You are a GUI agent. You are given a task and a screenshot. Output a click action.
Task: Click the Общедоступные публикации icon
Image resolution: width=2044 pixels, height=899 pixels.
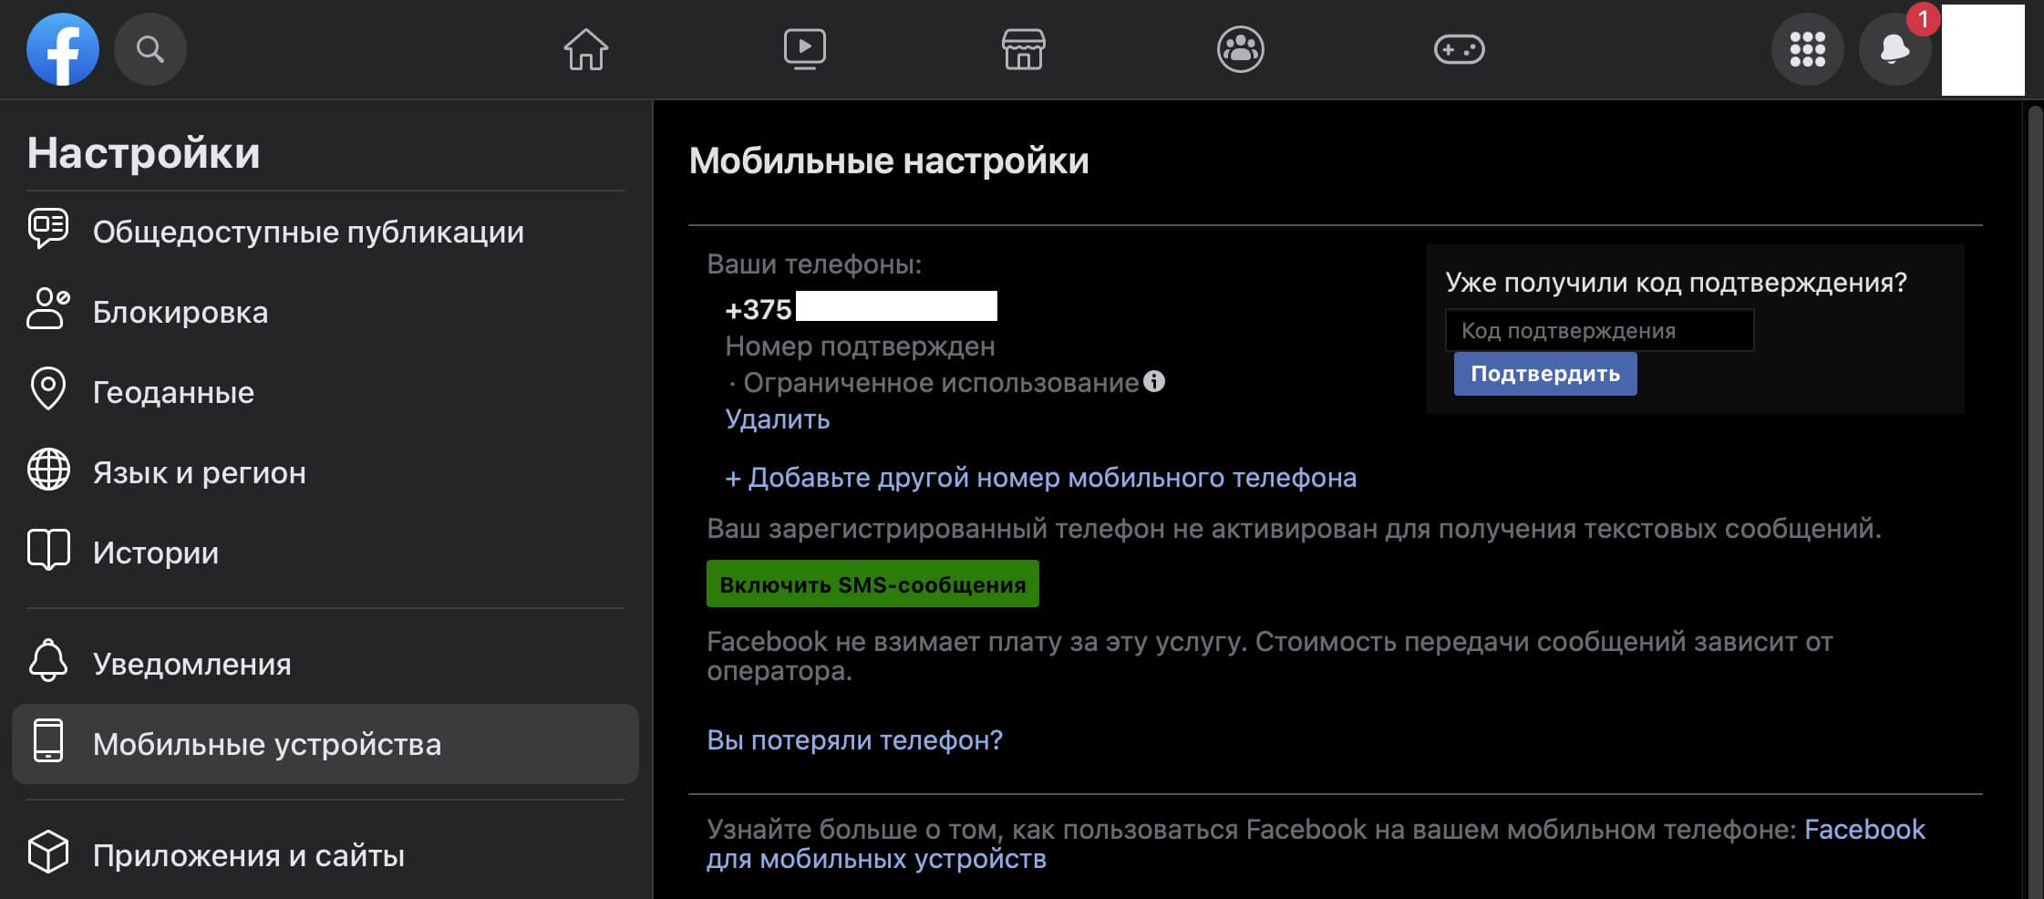[48, 229]
